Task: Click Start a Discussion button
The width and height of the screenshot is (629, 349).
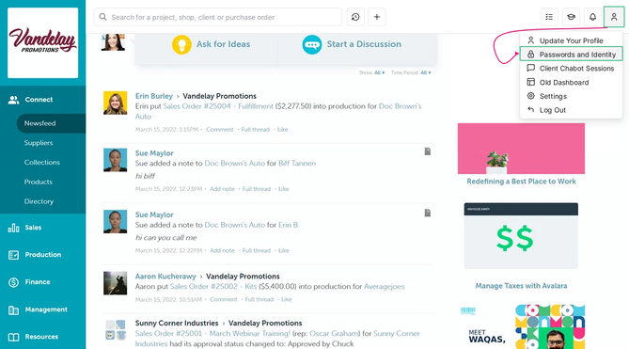Action: pyautogui.click(x=352, y=44)
